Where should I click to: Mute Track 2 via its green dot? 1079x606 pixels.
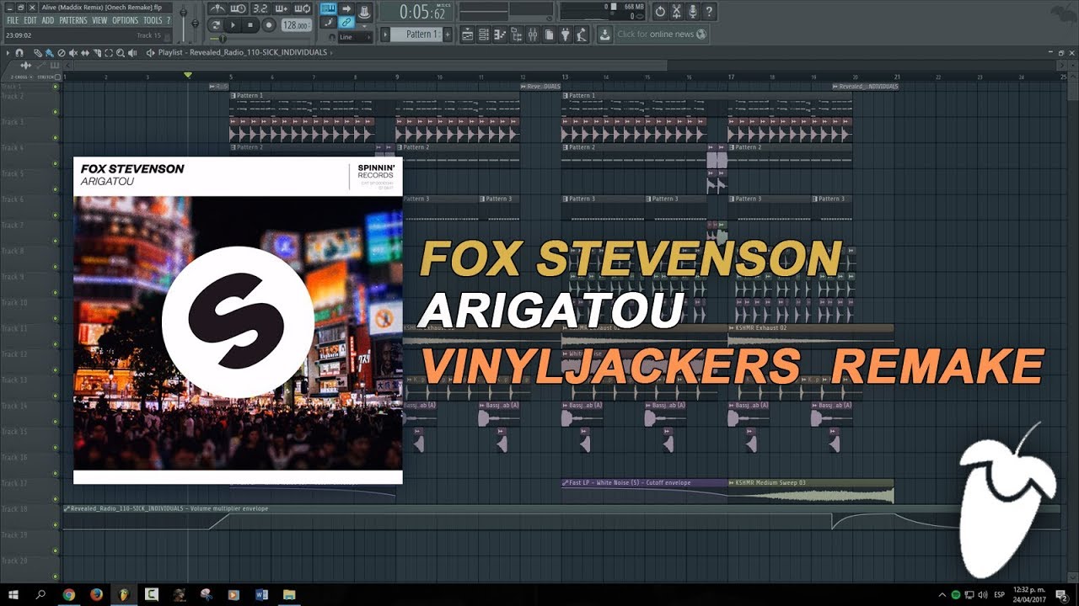[56, 112]
